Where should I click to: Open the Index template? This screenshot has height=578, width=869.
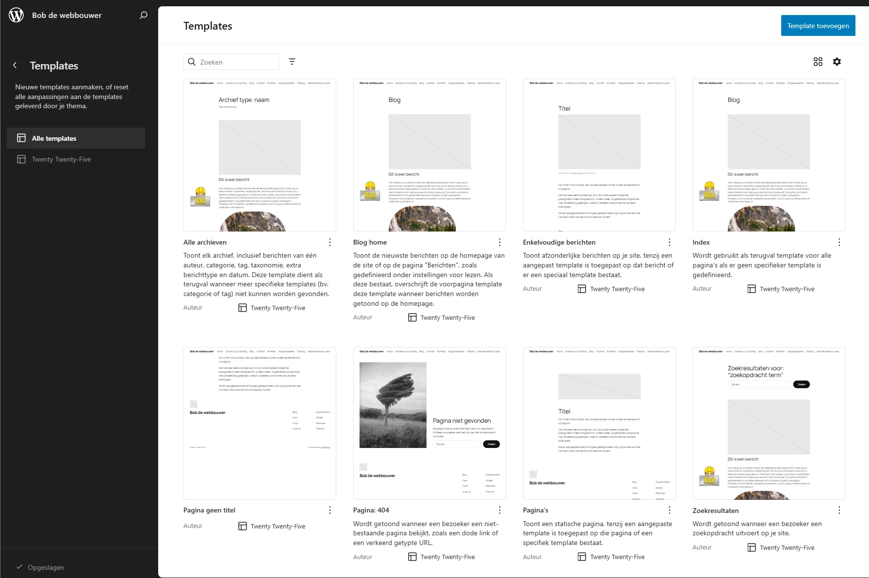point(702,242)
